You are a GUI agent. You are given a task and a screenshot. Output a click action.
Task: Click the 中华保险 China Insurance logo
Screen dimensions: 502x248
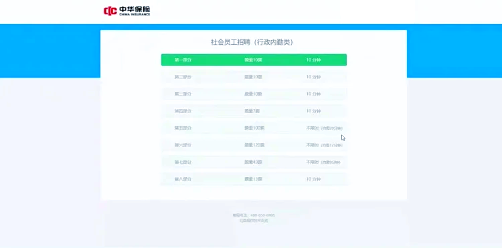127,11
